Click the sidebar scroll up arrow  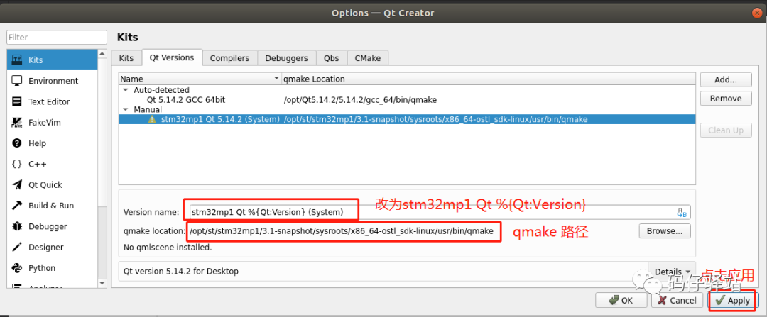(x=102, y=54)
